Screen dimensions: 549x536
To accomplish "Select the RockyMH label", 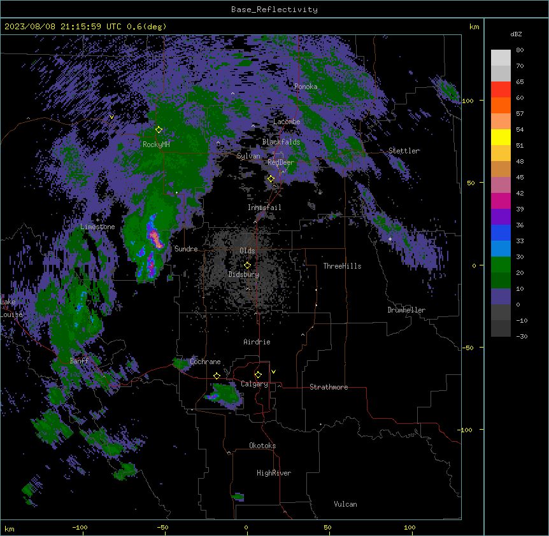I will click(x=156, y=145).
